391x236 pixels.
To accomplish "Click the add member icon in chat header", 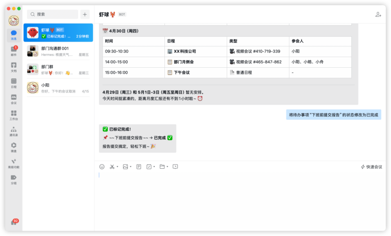I will [378, 15].
